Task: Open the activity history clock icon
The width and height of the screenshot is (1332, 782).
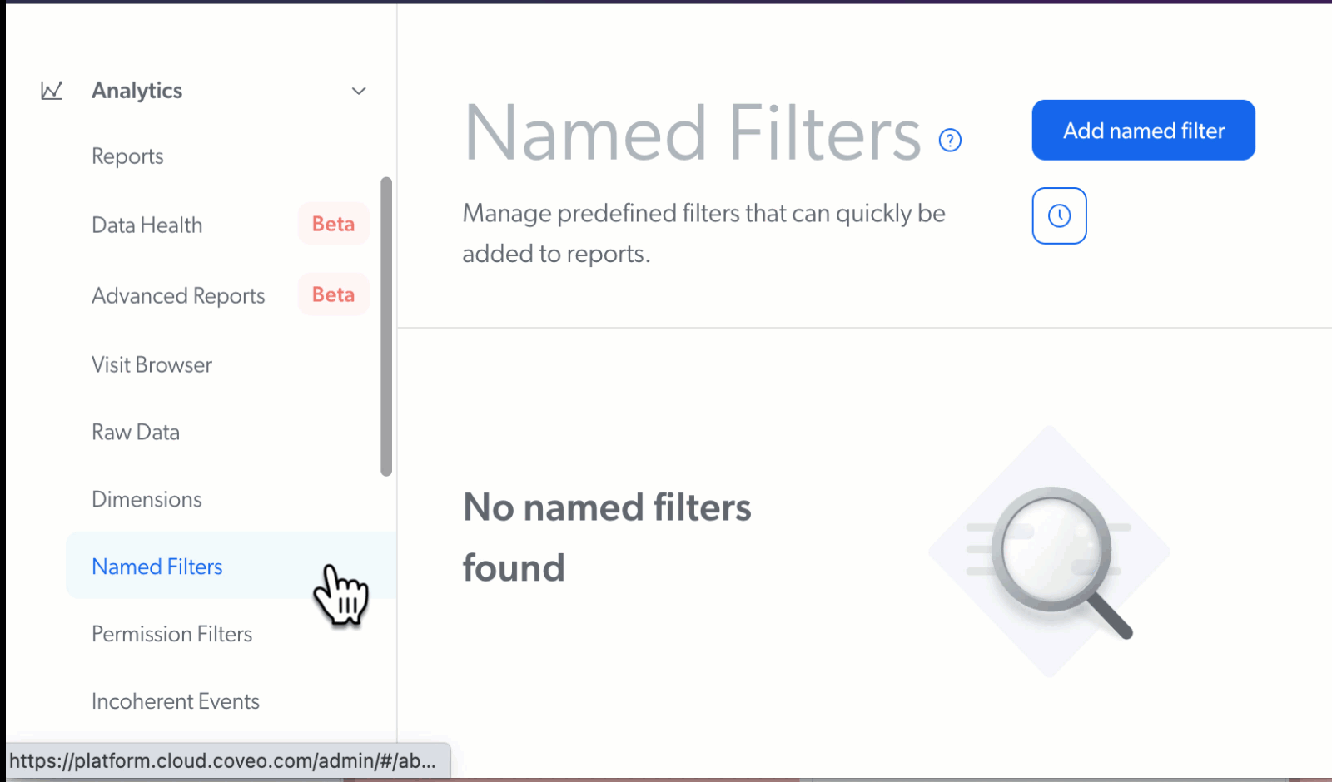Action: point(1059,216)
